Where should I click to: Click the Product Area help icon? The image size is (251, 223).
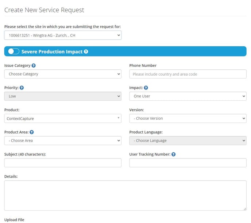[x=32, y=132]
